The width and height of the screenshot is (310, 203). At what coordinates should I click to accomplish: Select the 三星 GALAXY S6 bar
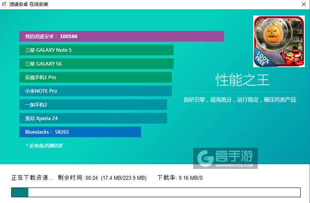tap(96, 64)
